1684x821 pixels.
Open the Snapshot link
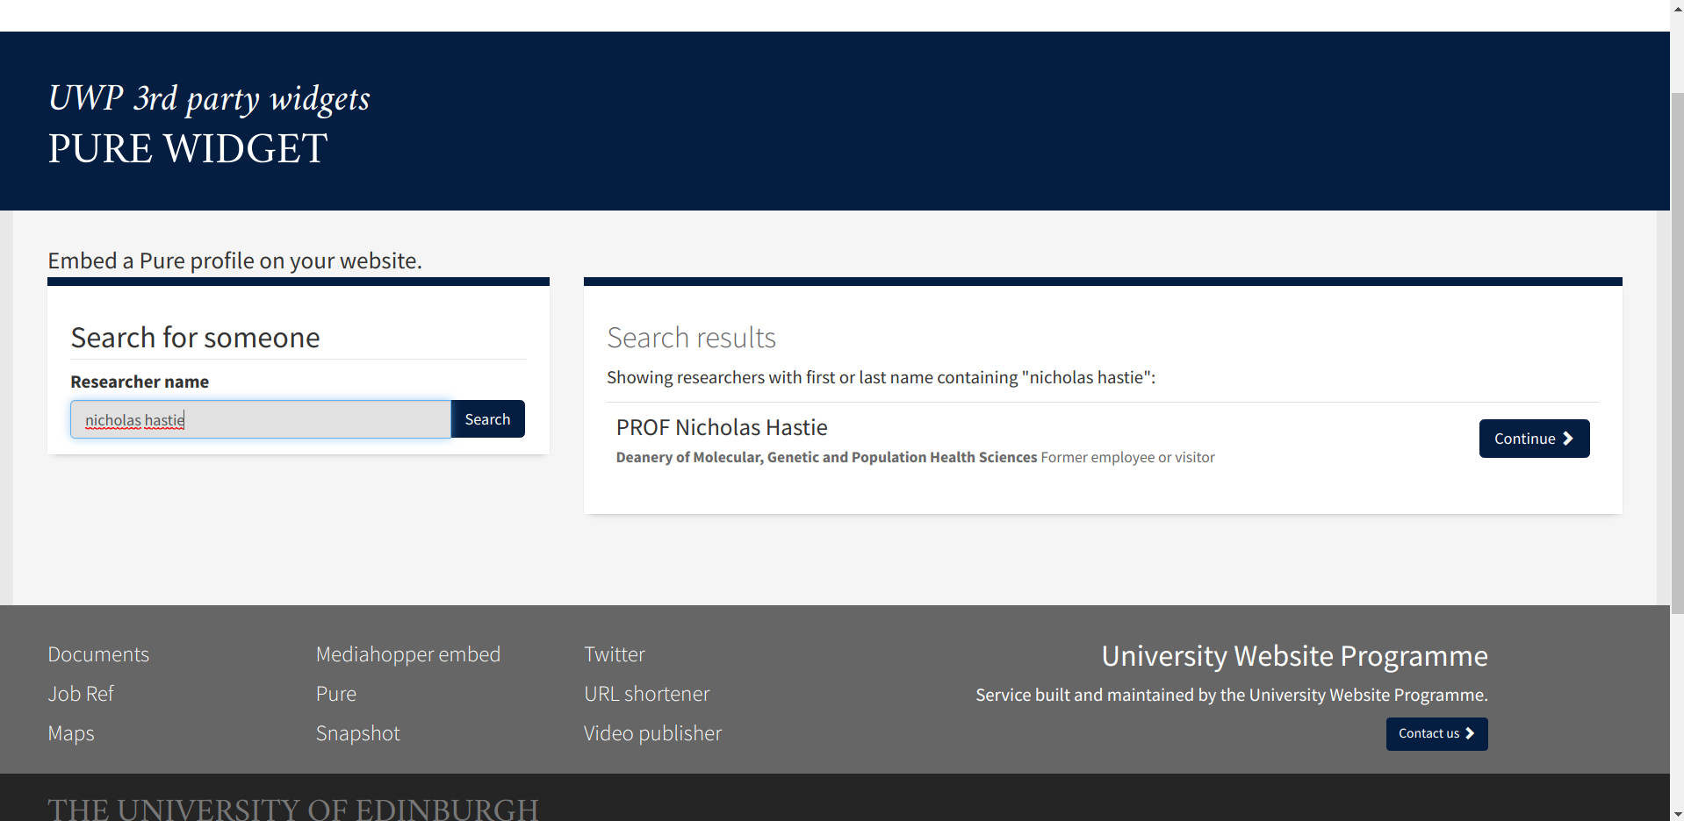coord(357,733)
